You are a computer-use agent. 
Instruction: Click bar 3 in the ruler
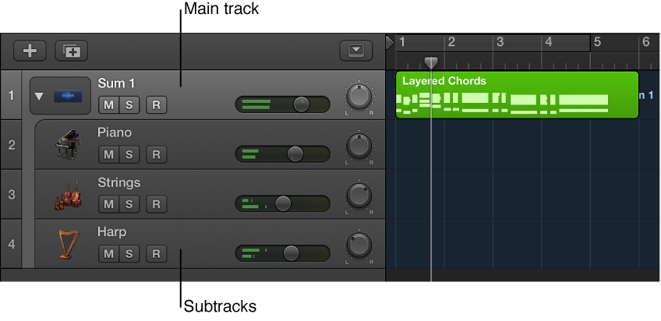point(500,42)
